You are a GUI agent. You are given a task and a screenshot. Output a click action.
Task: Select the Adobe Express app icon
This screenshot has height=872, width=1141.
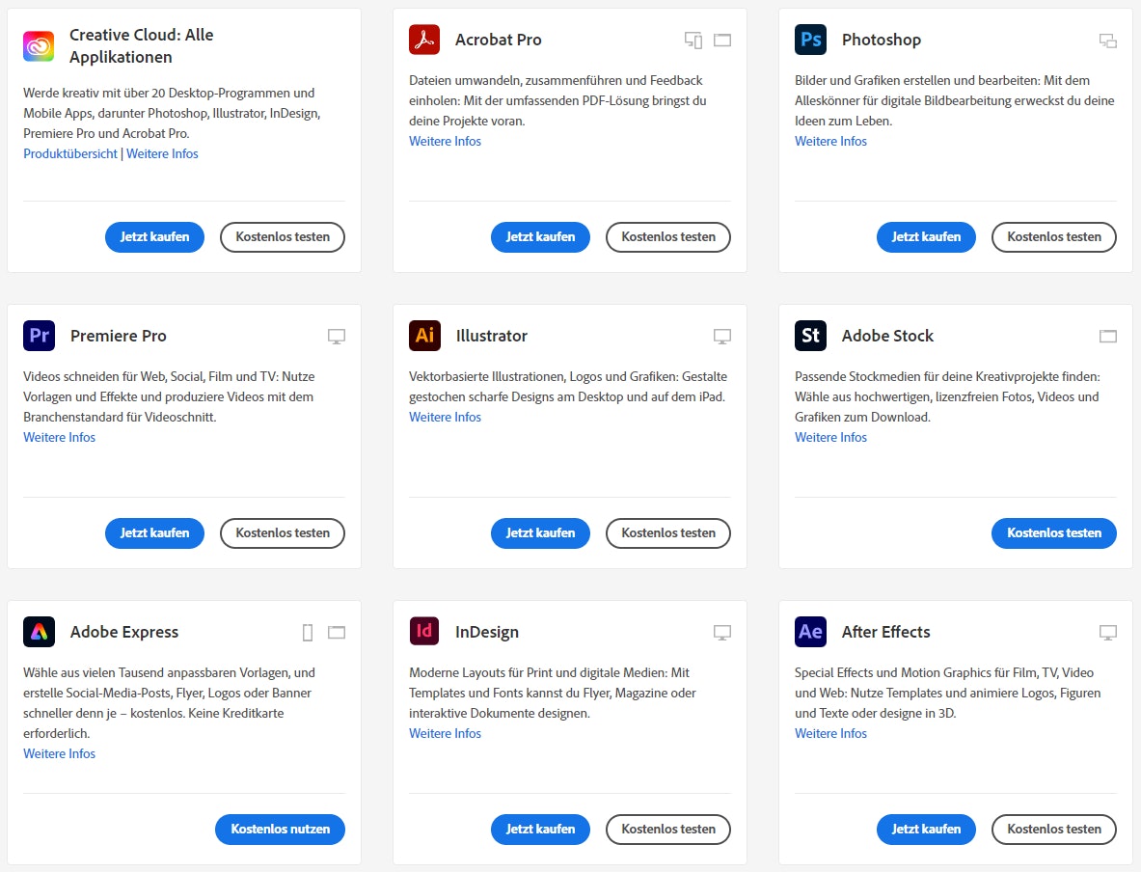tap(39, 632)
